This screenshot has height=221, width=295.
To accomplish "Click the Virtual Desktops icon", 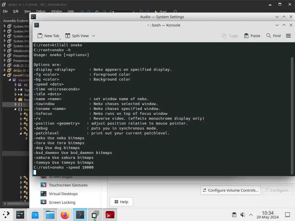I will [44, 194].
